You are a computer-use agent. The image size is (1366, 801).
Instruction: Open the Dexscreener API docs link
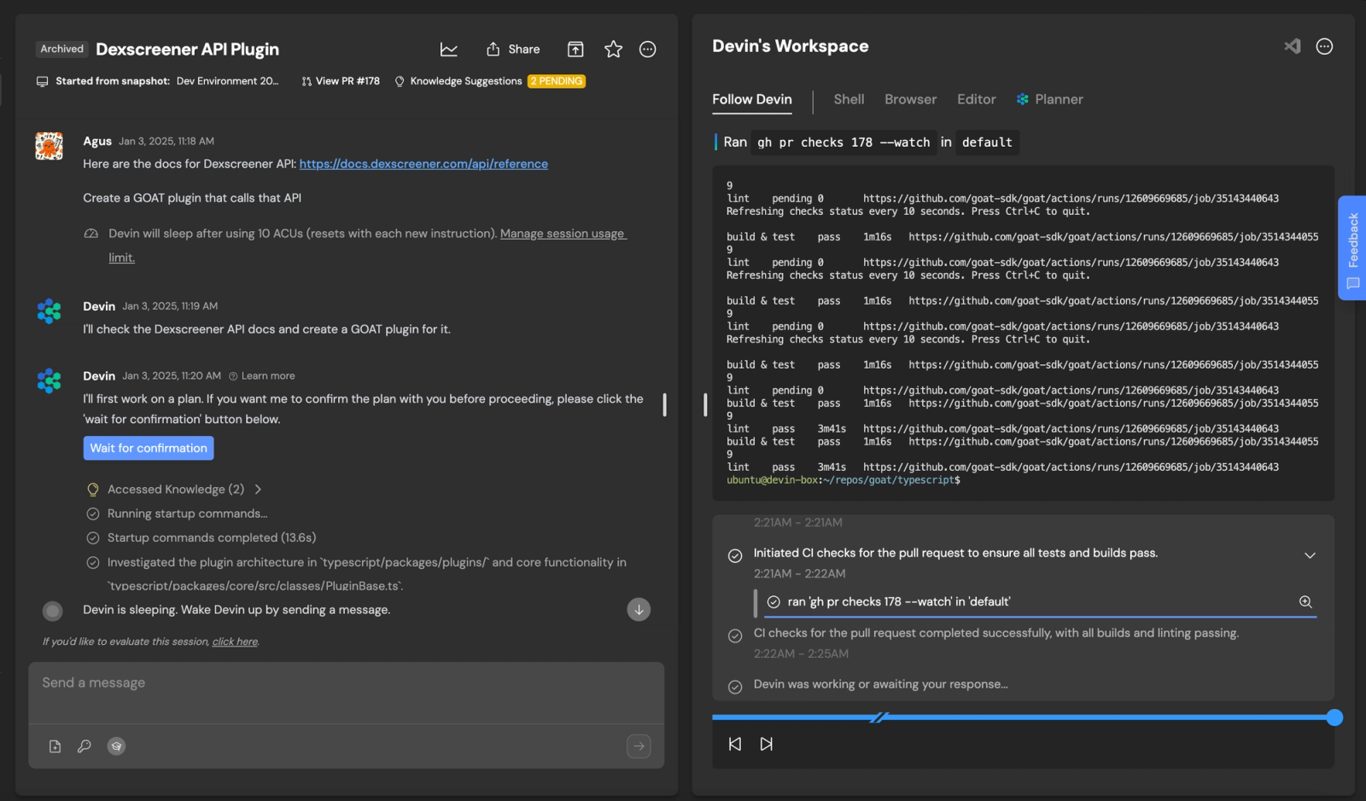423,164
